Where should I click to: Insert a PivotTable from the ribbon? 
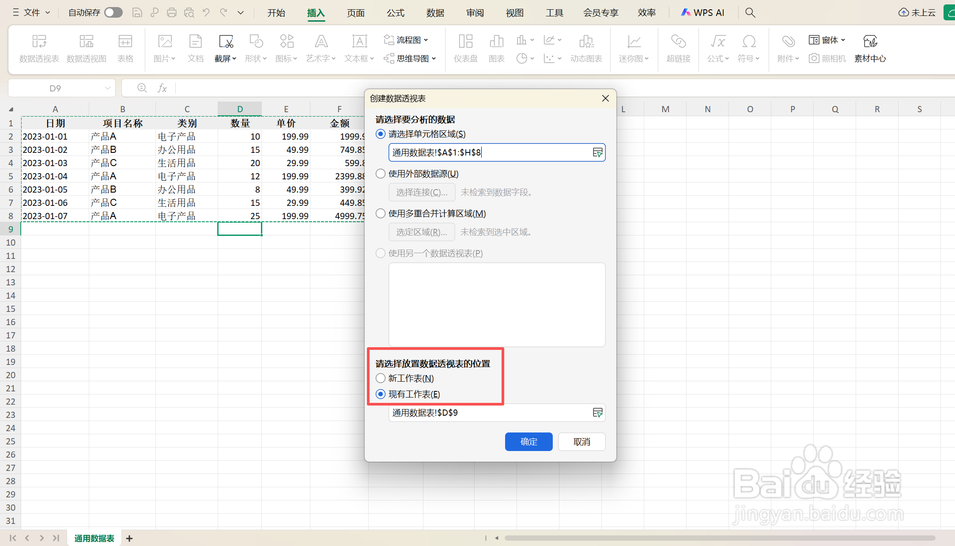coord(39,48)
